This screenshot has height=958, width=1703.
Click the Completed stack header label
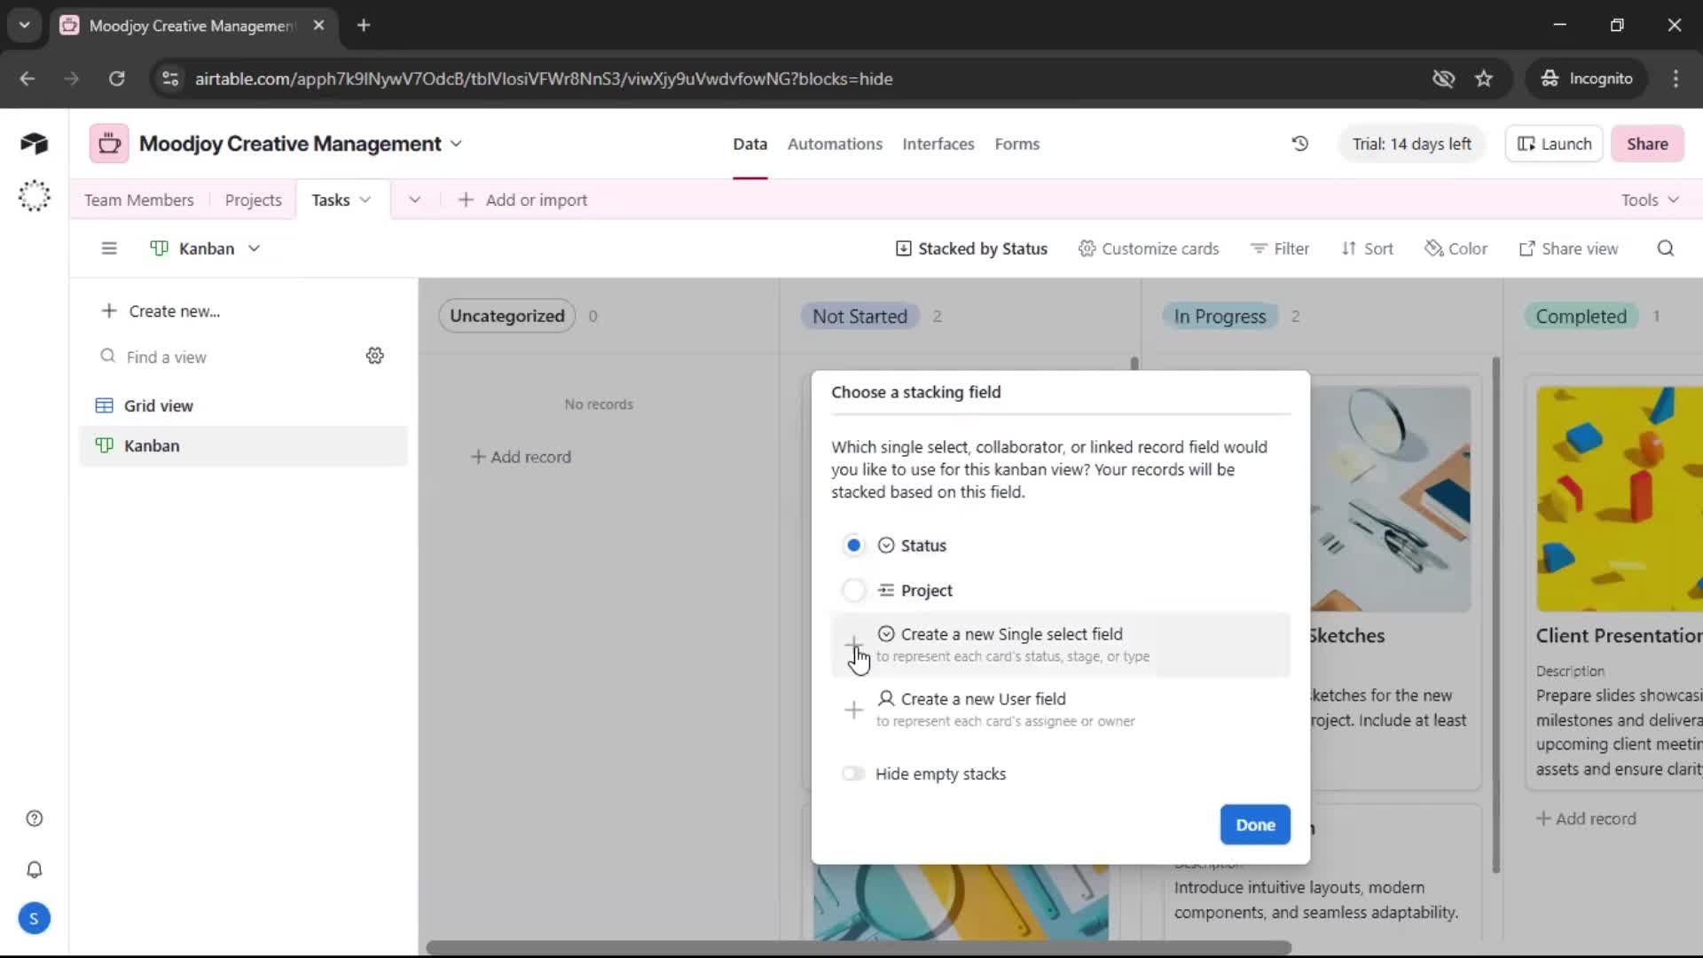1581,317
